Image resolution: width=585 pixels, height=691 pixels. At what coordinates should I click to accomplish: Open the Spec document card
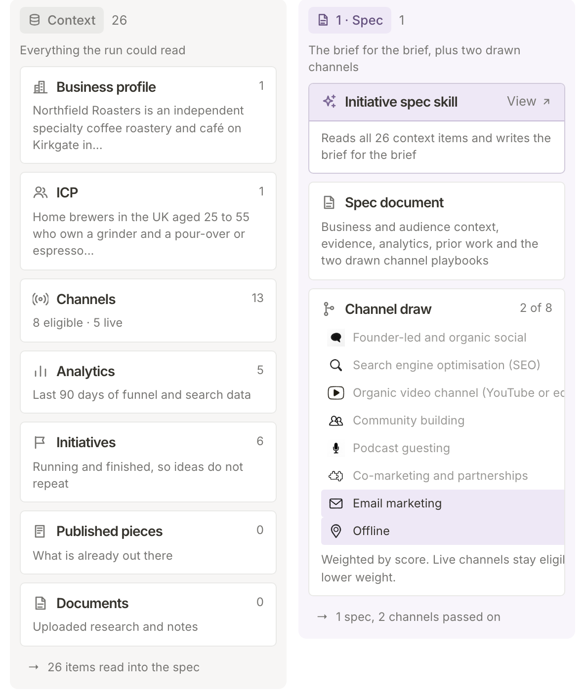(437, 231)
